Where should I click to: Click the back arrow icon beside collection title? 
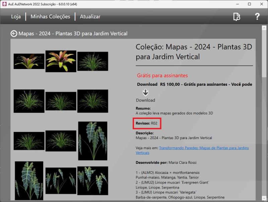[x=14, y=33]
